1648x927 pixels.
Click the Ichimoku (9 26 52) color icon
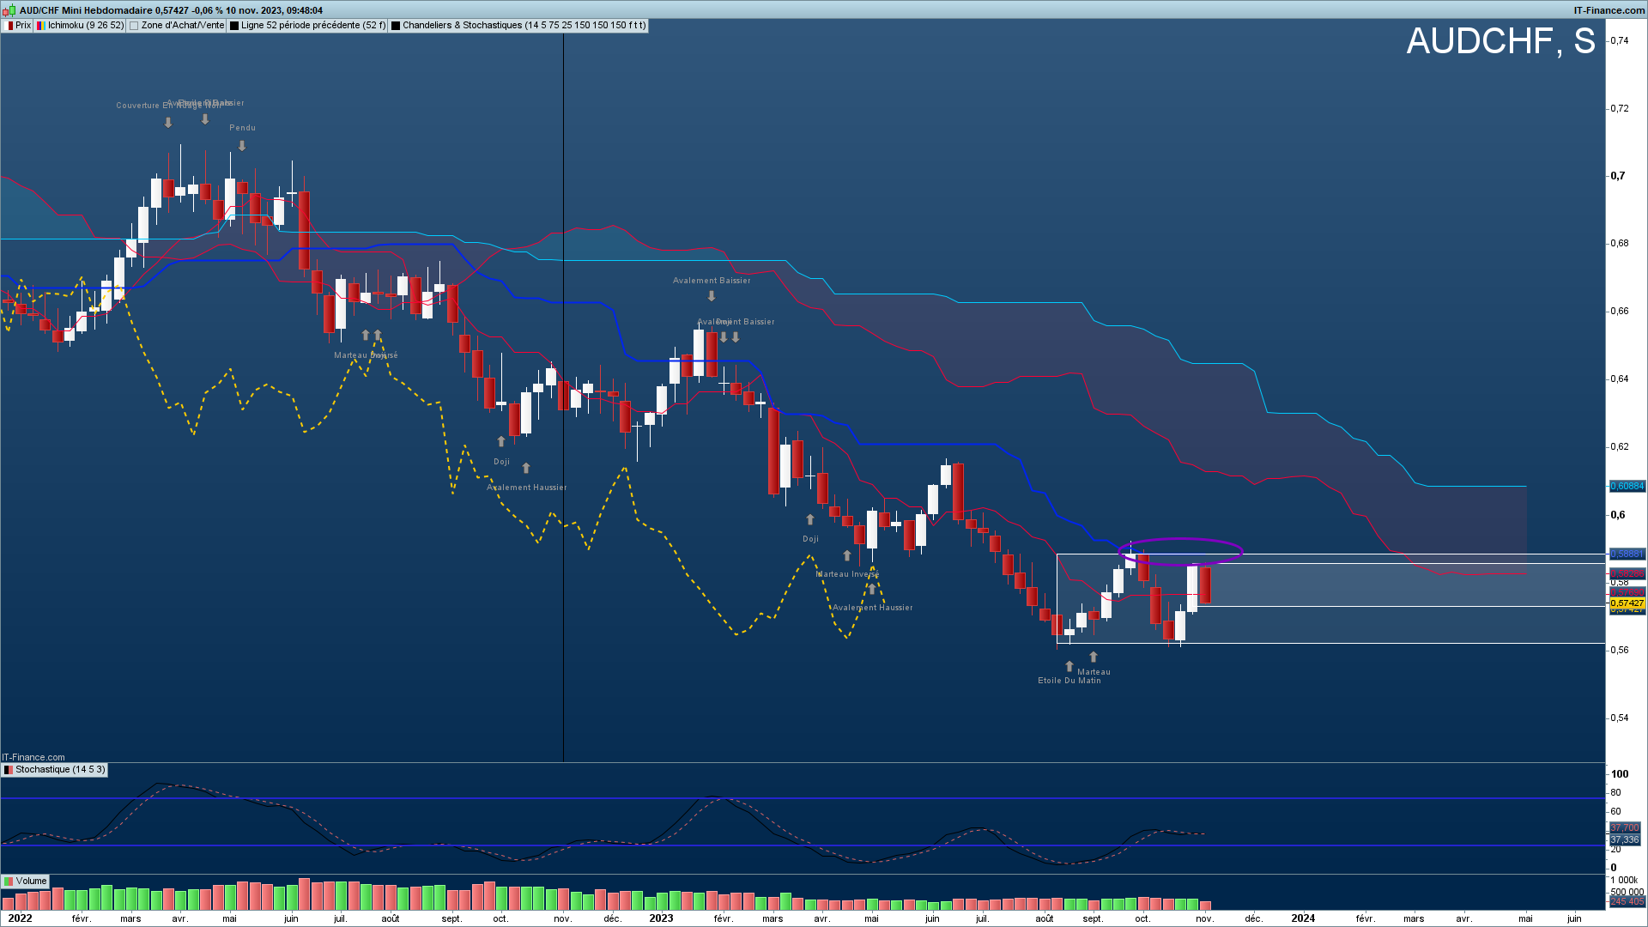40,26
